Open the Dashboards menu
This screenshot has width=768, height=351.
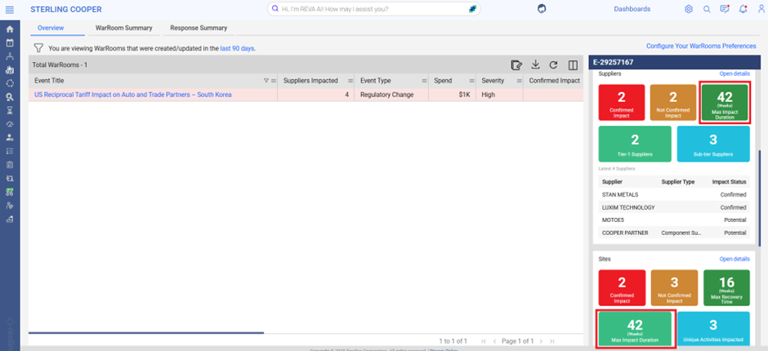click(632, 9)
